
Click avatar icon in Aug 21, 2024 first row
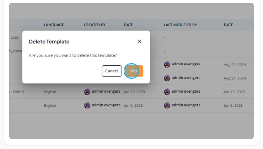click(167, 64)
